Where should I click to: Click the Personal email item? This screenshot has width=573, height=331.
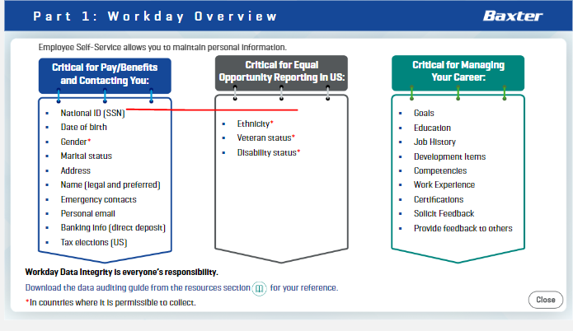click(87, 213)
